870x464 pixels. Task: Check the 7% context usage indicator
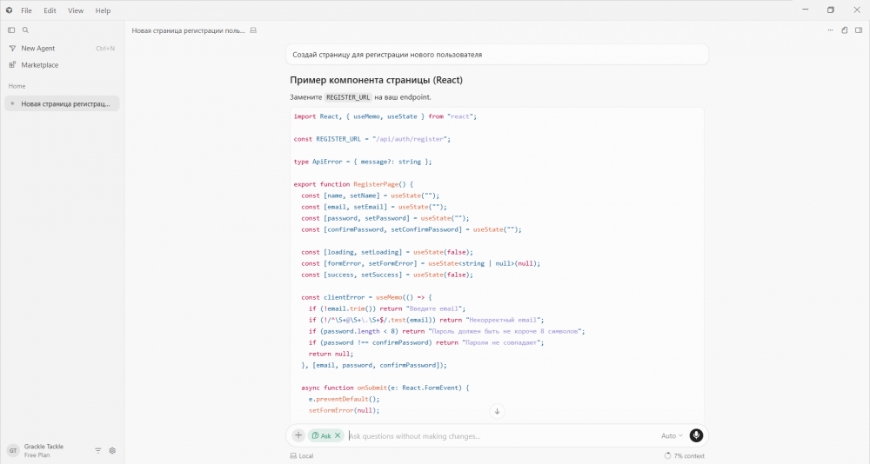pos(685,455)
